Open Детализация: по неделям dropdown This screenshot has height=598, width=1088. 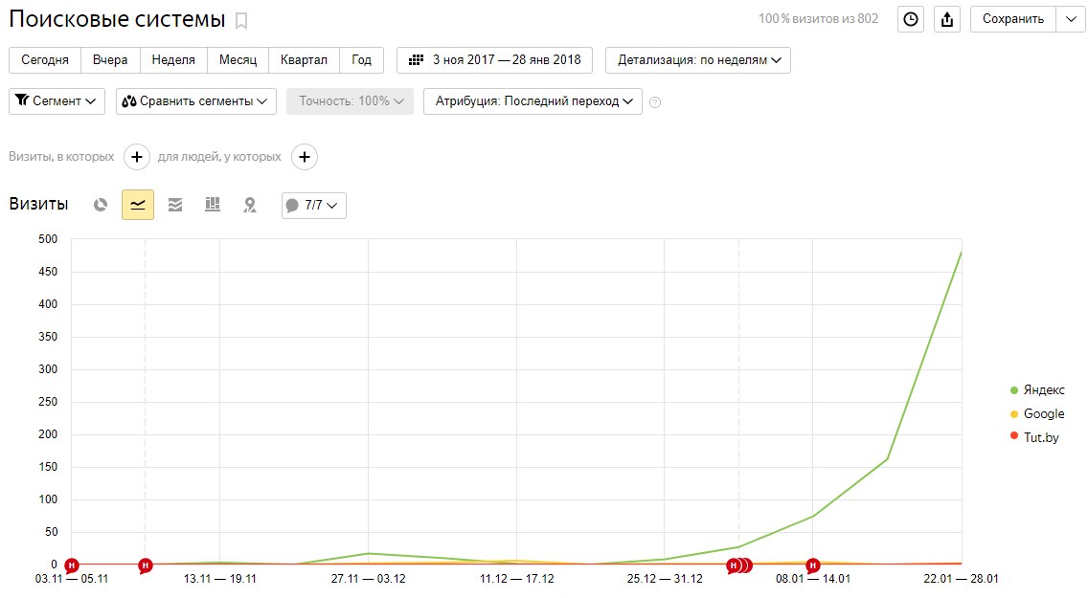pyautogui.click(x=698, y=60)
